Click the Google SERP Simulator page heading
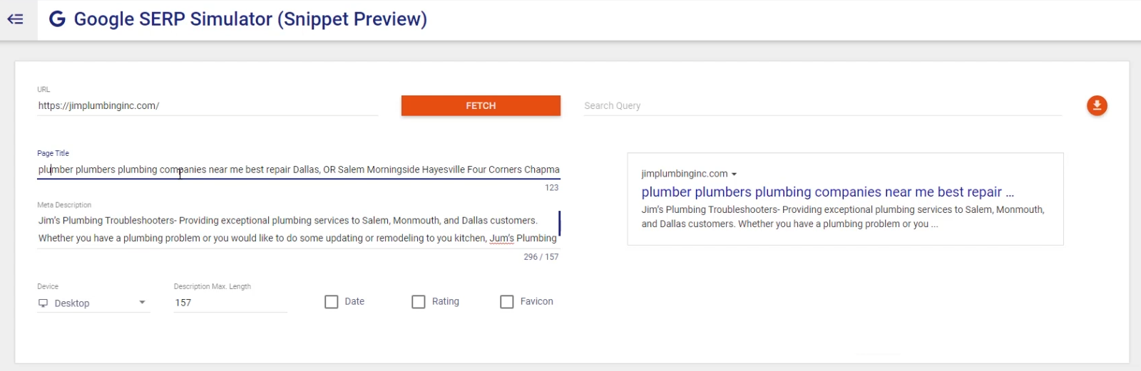The width and height of the screenshot is (1141, 371). click(x=250, y=19)
